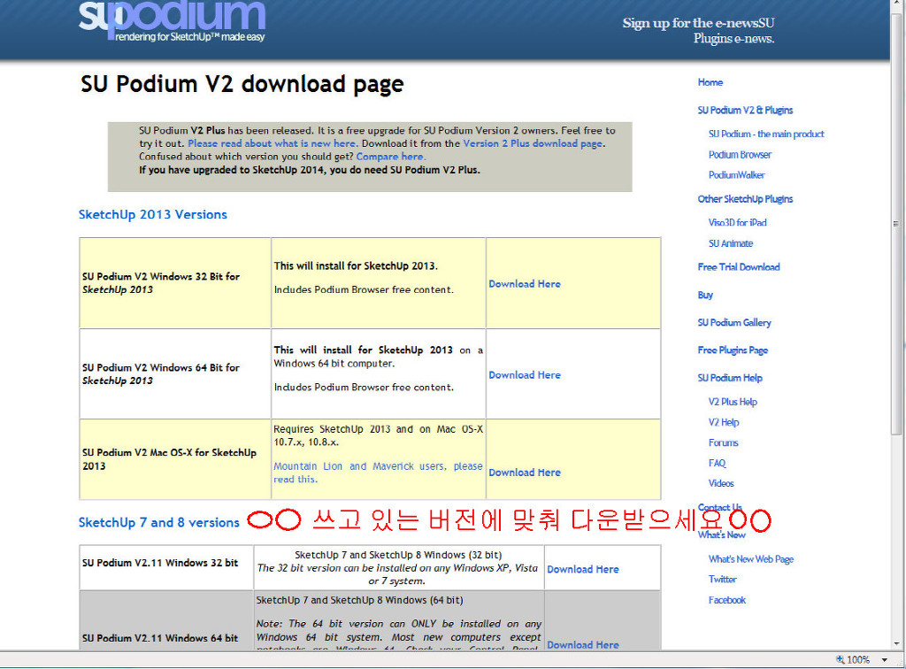This screenshot has height=669, width=906.
Task: Go to the Forums
Action: 723,442
